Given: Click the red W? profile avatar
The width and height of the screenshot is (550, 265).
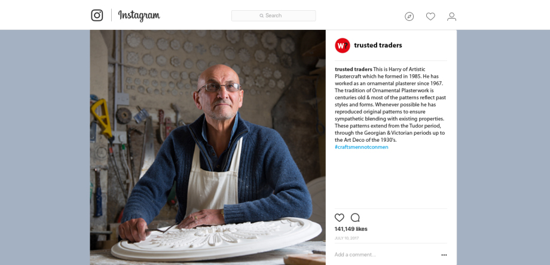Looking at the screenshot, I should [343, 45].
